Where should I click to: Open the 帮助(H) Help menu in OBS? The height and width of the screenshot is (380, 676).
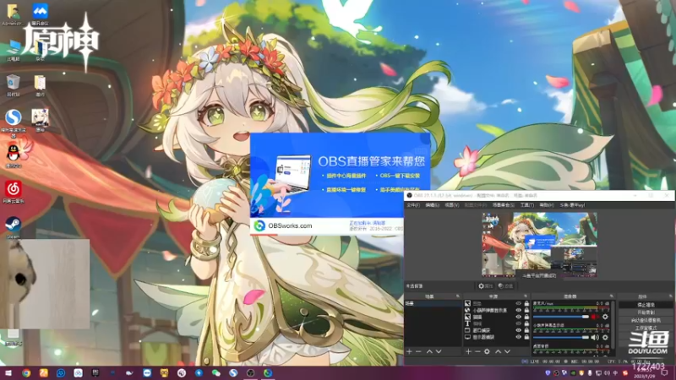(x=547, y=205)
